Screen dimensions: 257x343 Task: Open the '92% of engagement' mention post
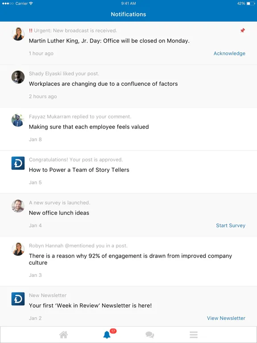click(x=130, y=259)
